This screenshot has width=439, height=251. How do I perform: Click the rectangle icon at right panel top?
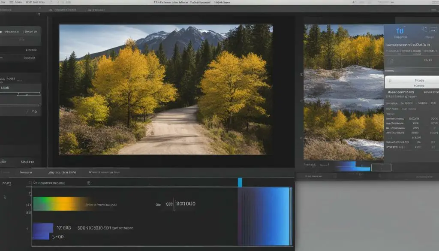[x=433, y=30]
